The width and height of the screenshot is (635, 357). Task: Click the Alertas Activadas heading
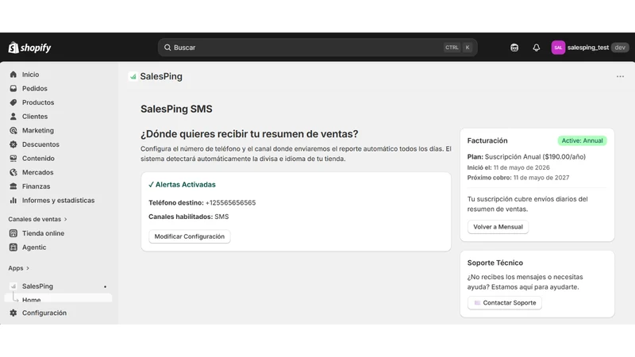182,185
